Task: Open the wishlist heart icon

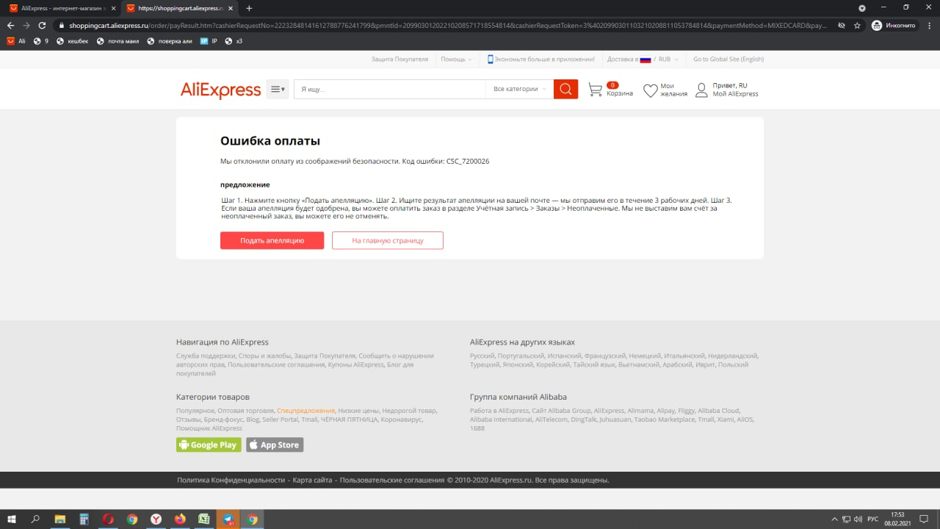Action: pos(650,90)
